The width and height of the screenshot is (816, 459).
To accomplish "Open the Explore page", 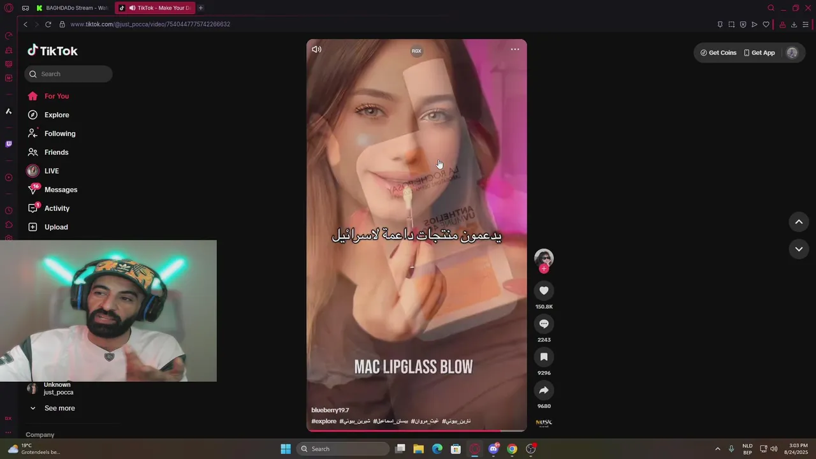I will (48, 115).
